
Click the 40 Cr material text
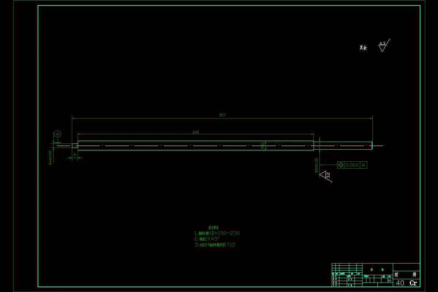tap(407, 283)
